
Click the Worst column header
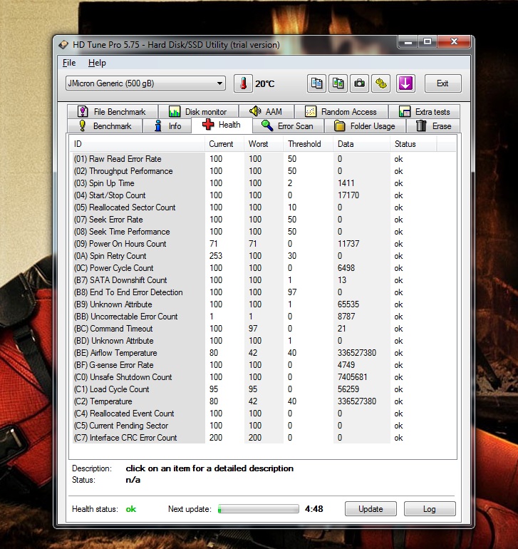[264, 144]
